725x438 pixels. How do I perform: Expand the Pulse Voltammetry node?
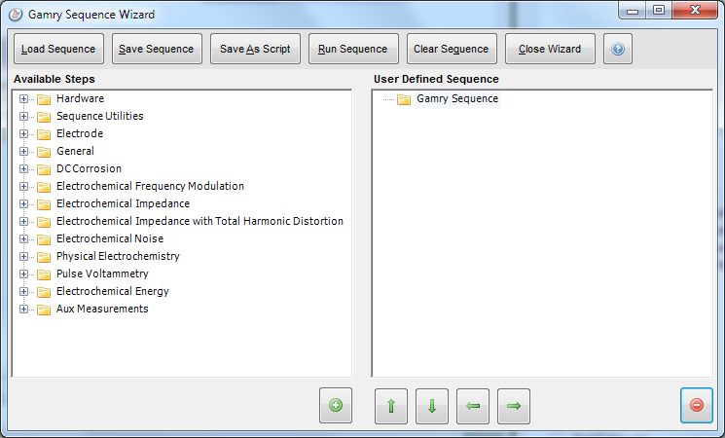23,274
